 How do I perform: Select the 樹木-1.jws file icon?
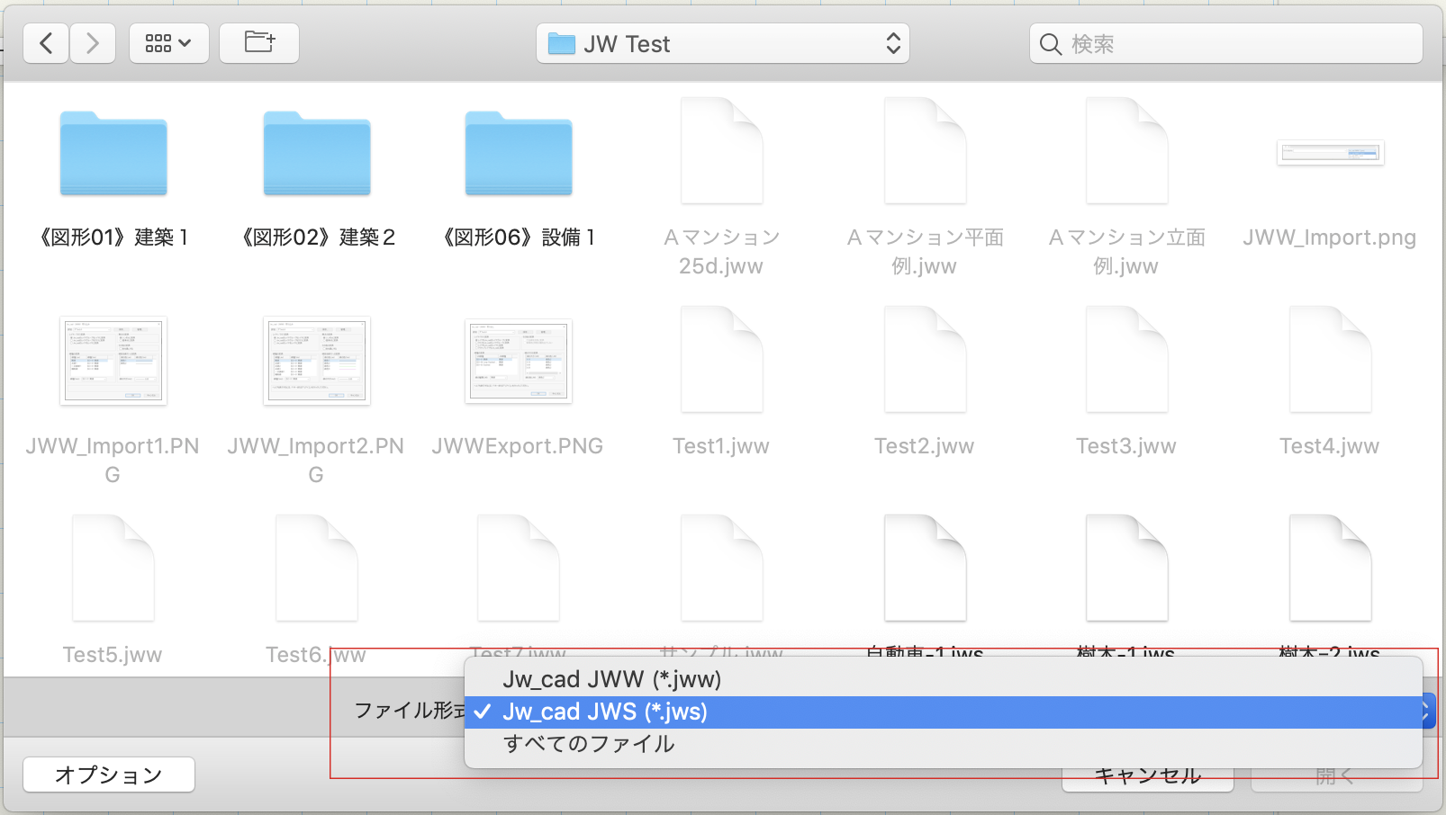(x=1126, y=569)
